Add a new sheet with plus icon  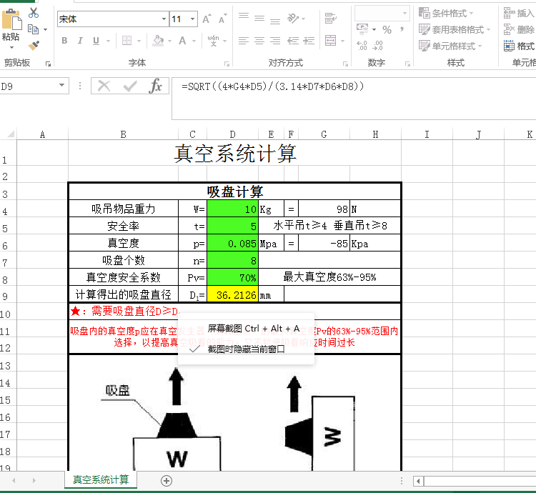click(x=167, y=481)
